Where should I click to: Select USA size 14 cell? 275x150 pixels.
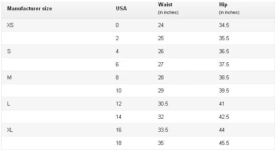pyautogui.click(x=118, y=117)
